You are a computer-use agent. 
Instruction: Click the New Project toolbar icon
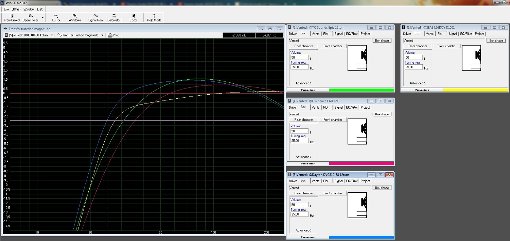(12, 16)
